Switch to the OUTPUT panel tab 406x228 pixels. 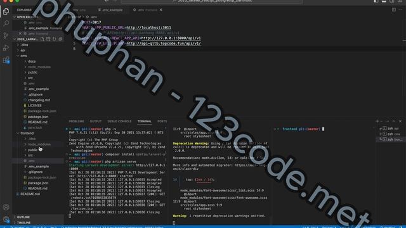96,121
